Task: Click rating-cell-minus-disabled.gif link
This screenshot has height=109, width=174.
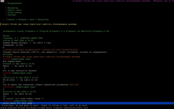Action: pyautogui.click(x=21, y=50)
